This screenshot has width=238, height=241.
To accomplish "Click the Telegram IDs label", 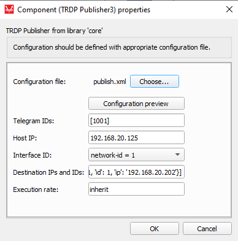I will coord(34,121).
